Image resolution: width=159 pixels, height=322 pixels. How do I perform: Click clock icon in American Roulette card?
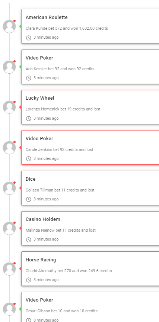click(29, 38)
